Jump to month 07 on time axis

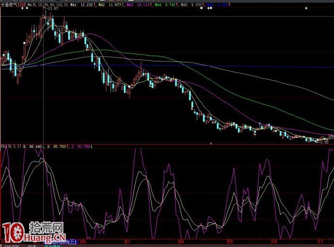pyautogui.click(x=128, y=241)
